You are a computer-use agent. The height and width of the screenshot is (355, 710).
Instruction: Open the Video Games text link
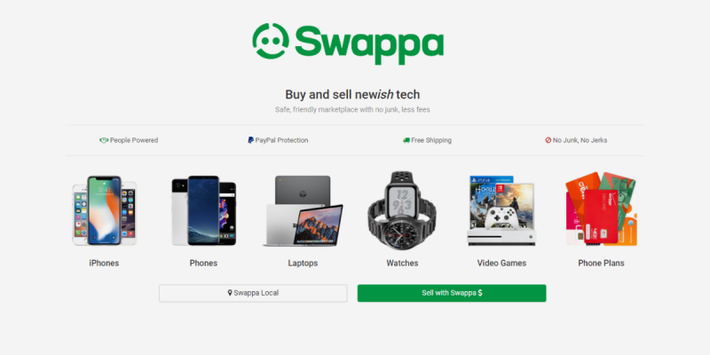(501, 263)
